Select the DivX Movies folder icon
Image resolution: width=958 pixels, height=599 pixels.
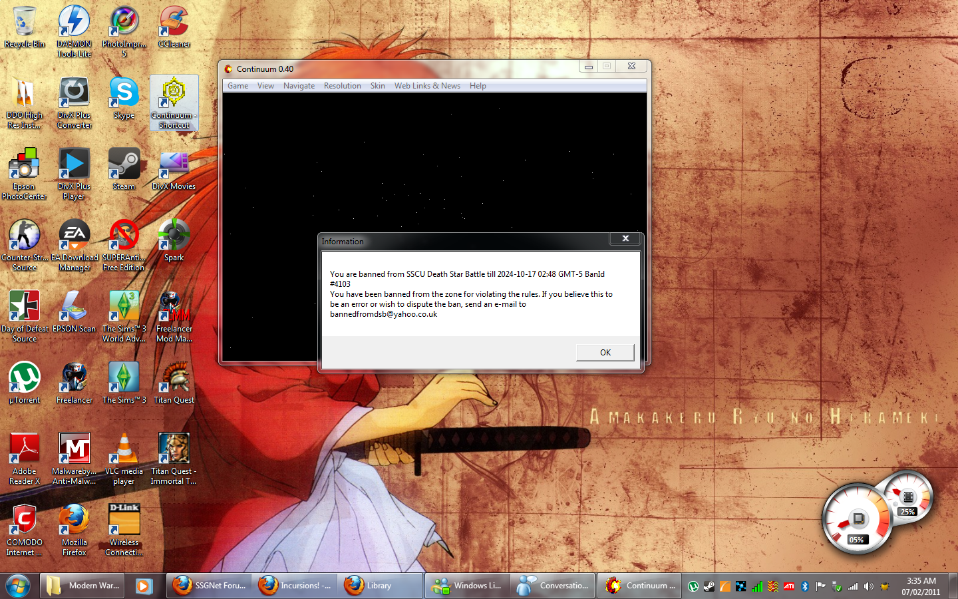174,169
